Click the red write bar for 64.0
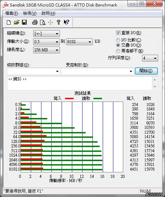Screen dimensions: 165x197 (34, 136)
